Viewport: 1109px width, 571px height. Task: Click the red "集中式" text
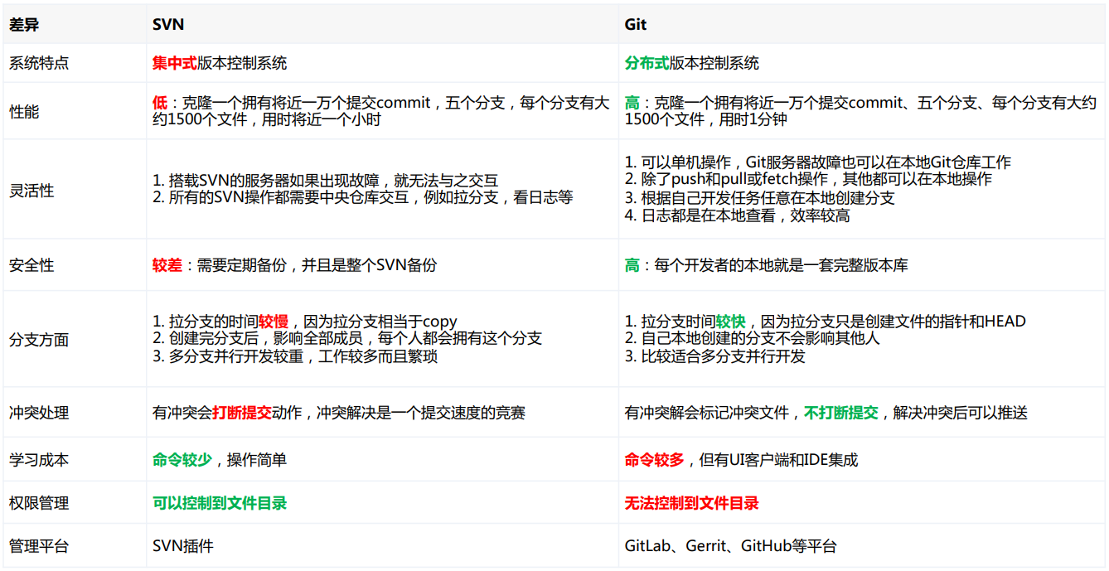tap(175, 63)
